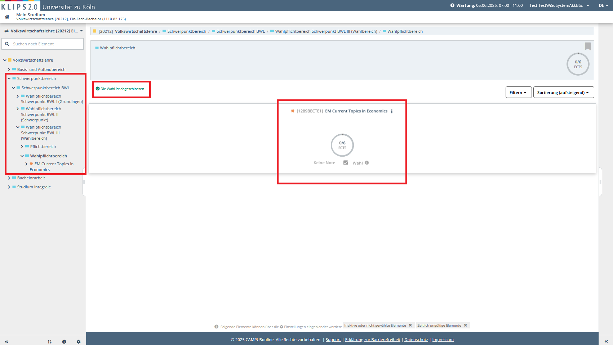Click the yellow folder icon in breadcrumb
The width and height of the screenshot is (613, 345).
95,31
